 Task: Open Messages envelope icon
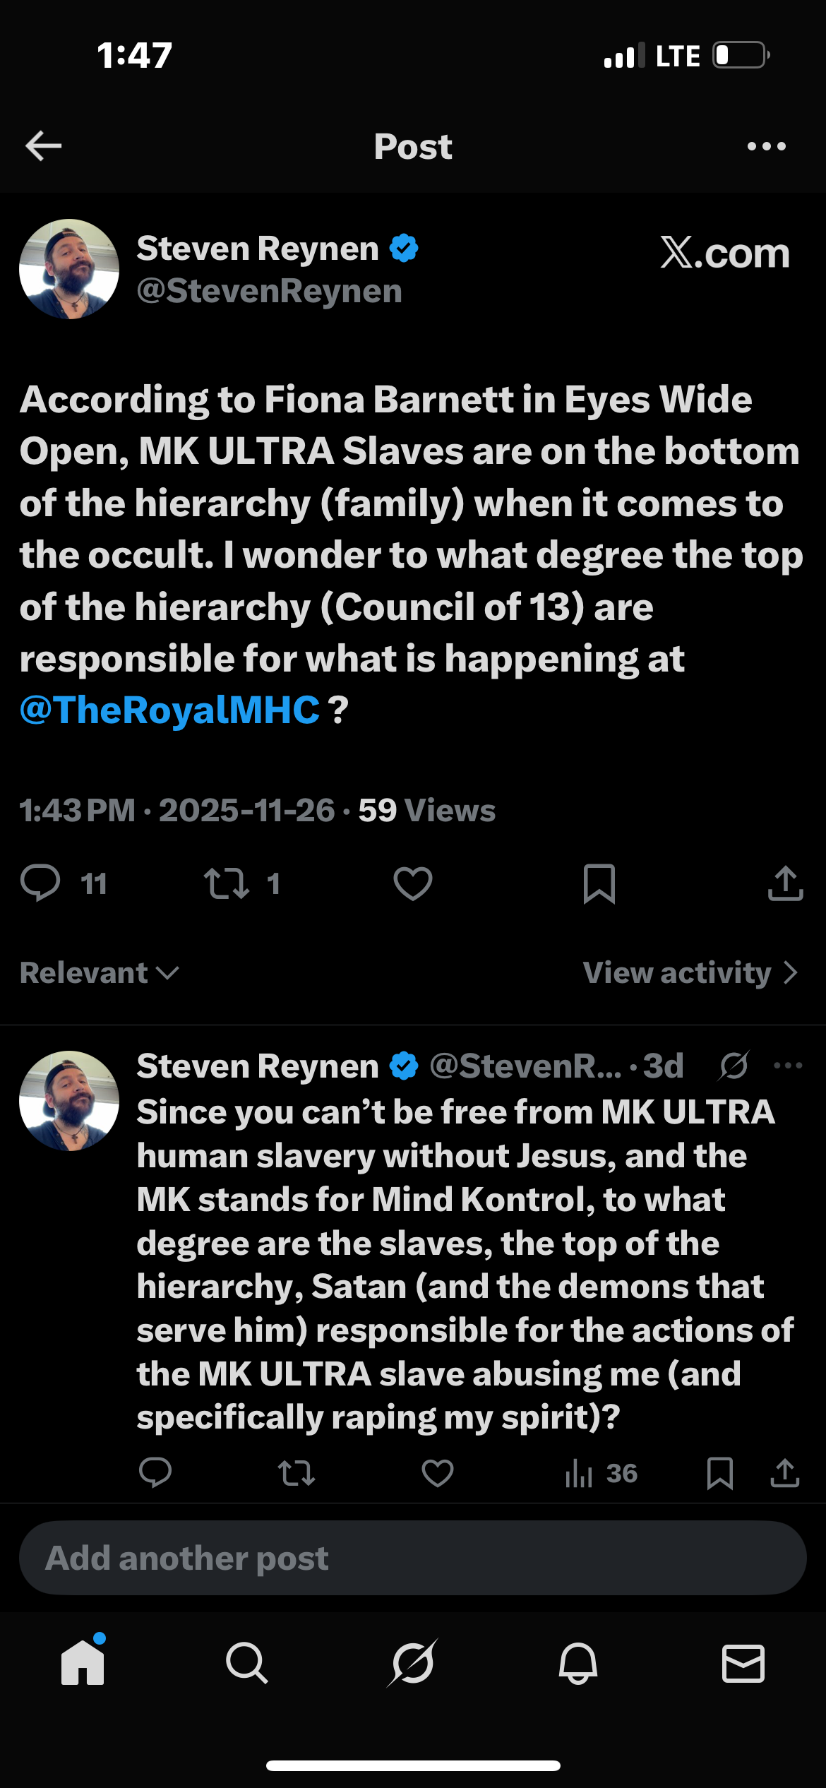tap(743, 1662)
